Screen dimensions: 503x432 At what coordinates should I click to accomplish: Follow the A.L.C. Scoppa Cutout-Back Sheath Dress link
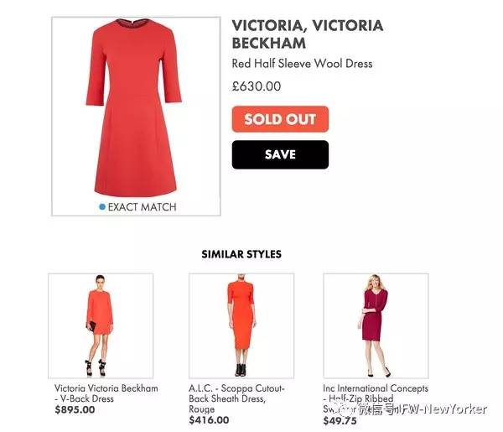click(x=236, y=398)
